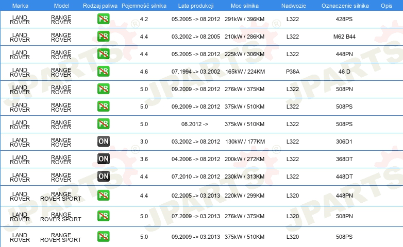Select engine code 46 D
Viewport: 403px width, 247px height.
point(344,72)
